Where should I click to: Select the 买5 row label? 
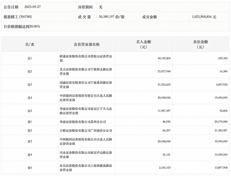(30, 111)
